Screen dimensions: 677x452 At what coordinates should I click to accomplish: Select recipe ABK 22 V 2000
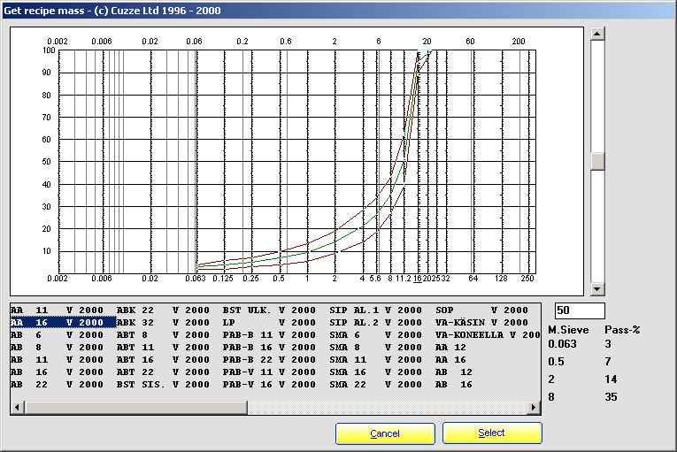tap(163, 310)
